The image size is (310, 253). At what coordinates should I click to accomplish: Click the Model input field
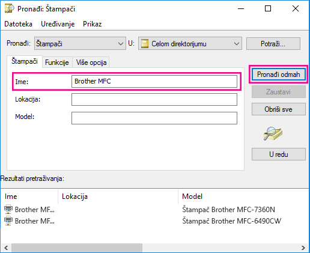[x=154, y=118]
